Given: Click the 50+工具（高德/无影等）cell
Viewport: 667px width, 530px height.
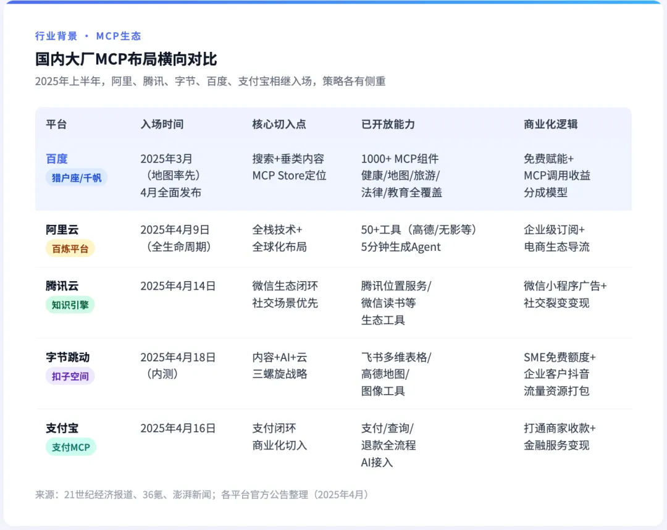Looking at the screenshot, I should (x=419, y=238).
